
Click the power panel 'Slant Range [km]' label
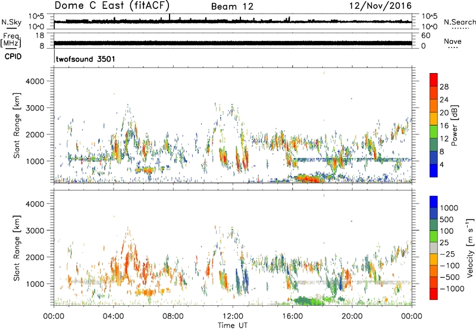click(17, 125)
